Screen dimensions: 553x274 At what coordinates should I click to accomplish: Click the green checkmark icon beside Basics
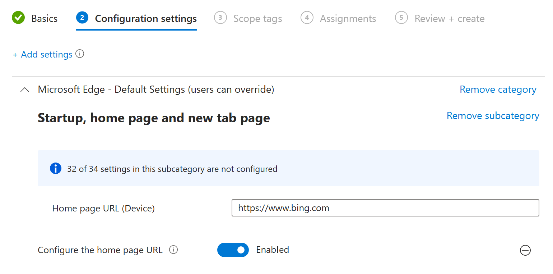pos(18,18)
